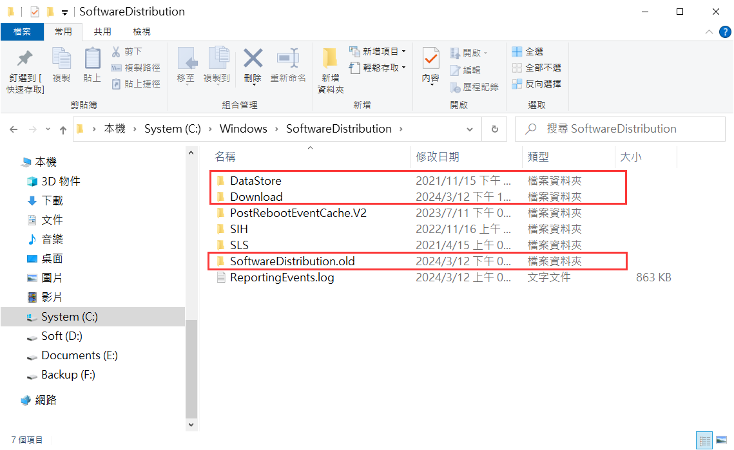Click the Open (開啟) ribbon button

(x=469, y=53)
